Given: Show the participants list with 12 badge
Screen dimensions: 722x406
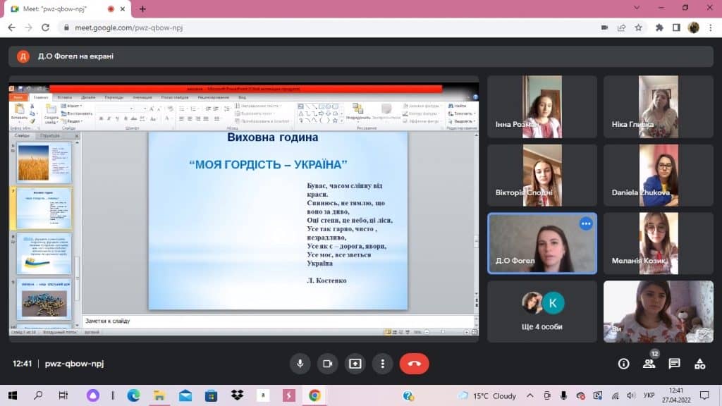Looking at the screenshot, I should tap(649, 364).
